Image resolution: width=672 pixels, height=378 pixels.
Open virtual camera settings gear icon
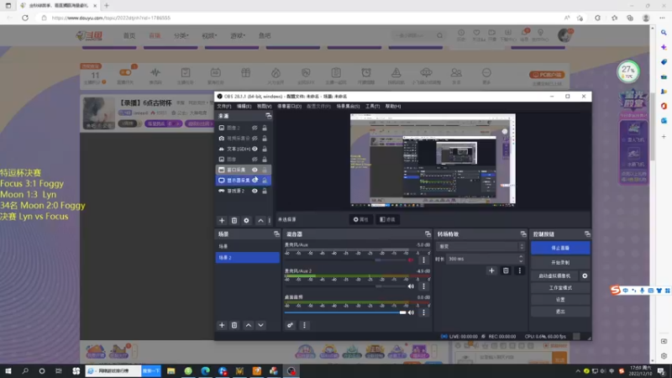pos(585,276)
